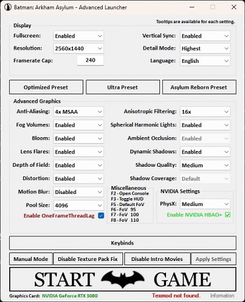
Task: Open the Motion Blur dropdown
Action: pos(78,192)
